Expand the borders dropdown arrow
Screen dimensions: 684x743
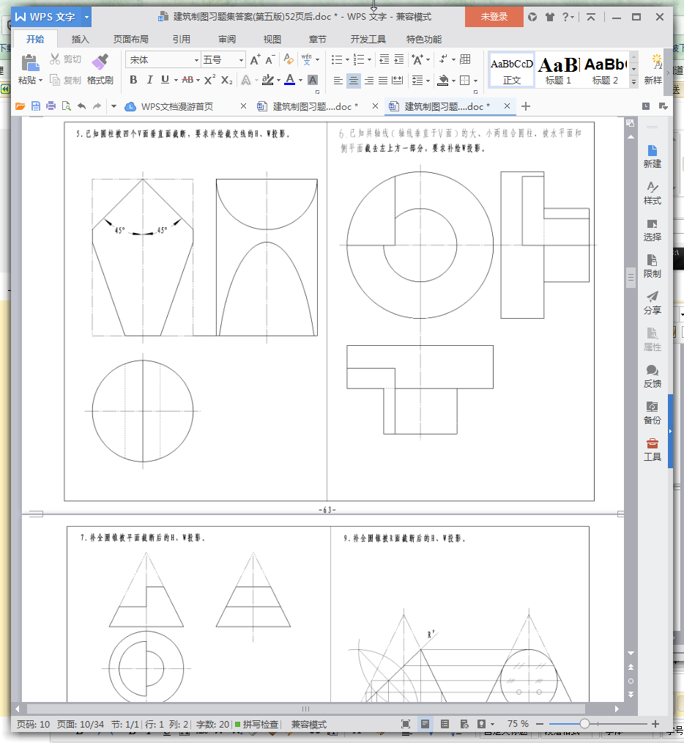coord(475,81)
